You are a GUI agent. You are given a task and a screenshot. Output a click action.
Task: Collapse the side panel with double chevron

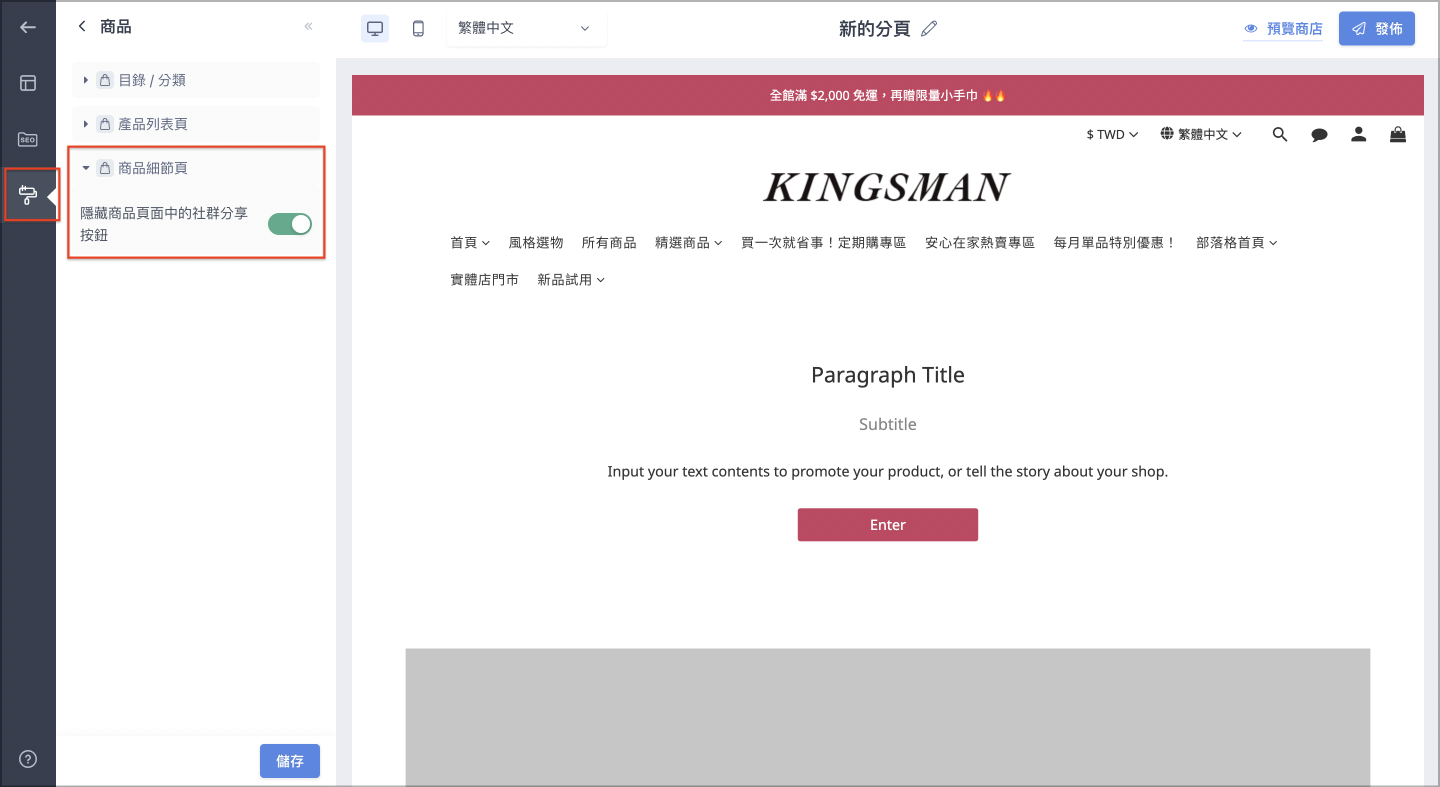(308, 26)
